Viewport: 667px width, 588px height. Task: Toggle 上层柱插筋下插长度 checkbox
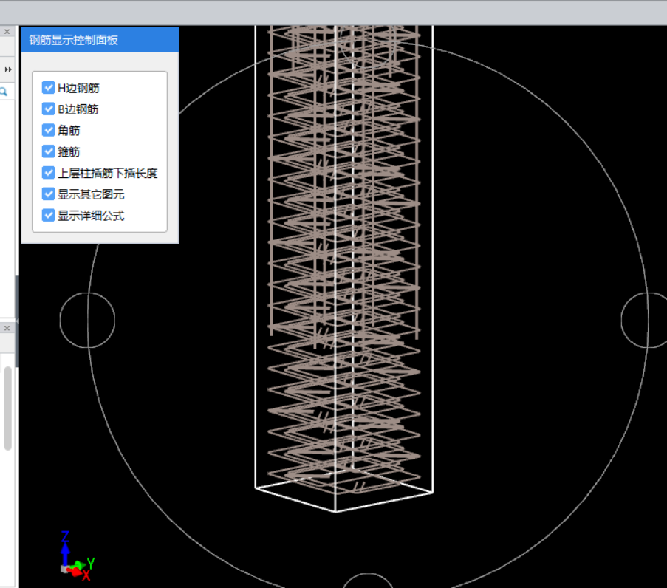tap(49, 173)
